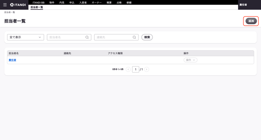Open the 全て表示 filter dropdown
The height and width of the screenshot is (140, 261).
(25, 37)
